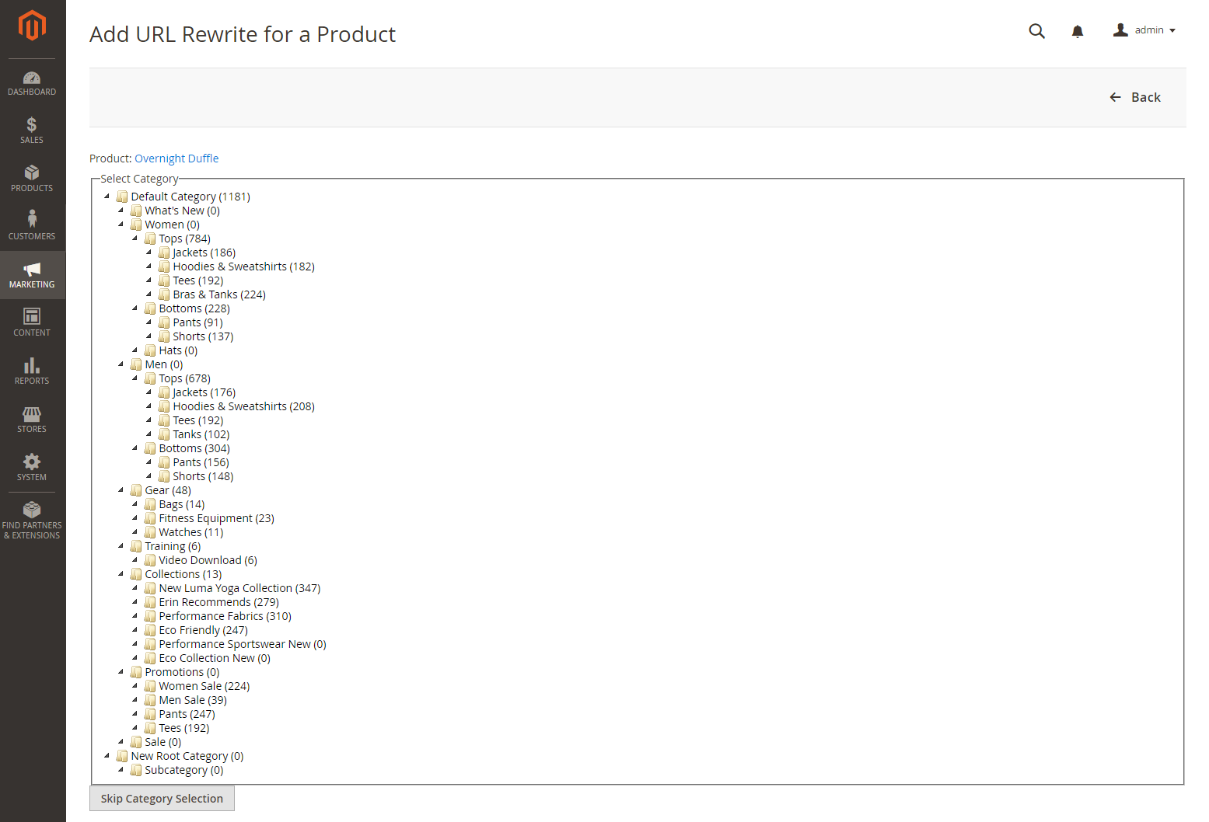
Task: Open the Sales dollar icon menu
Action: (x=32, y=124)
